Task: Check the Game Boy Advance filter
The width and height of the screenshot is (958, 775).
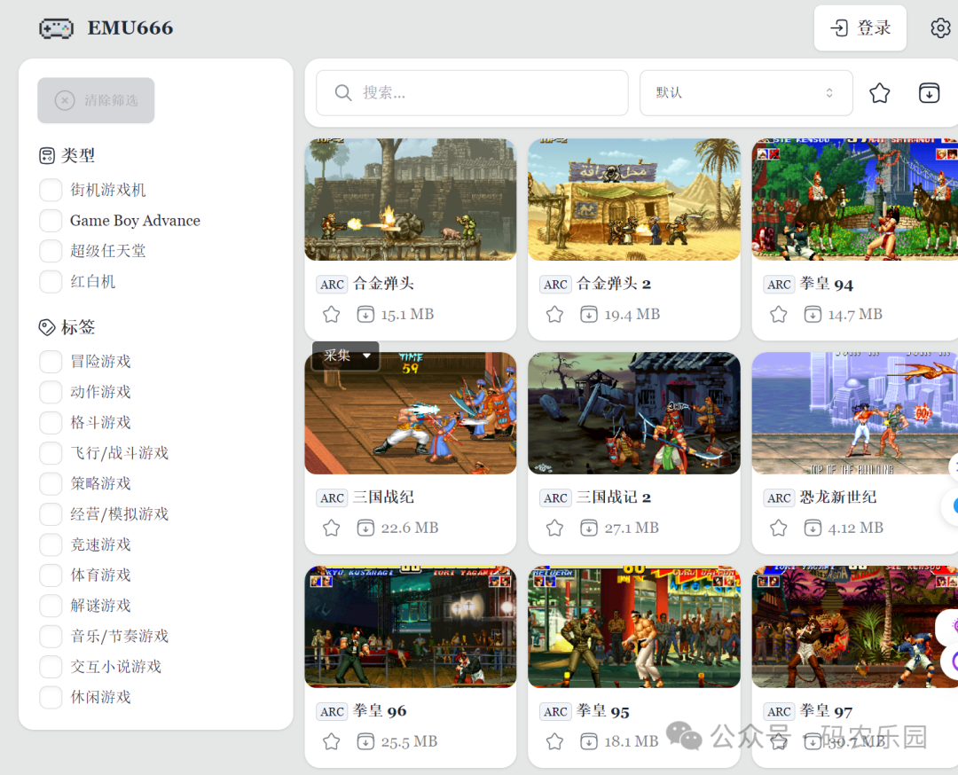Action: pos(51,221)
